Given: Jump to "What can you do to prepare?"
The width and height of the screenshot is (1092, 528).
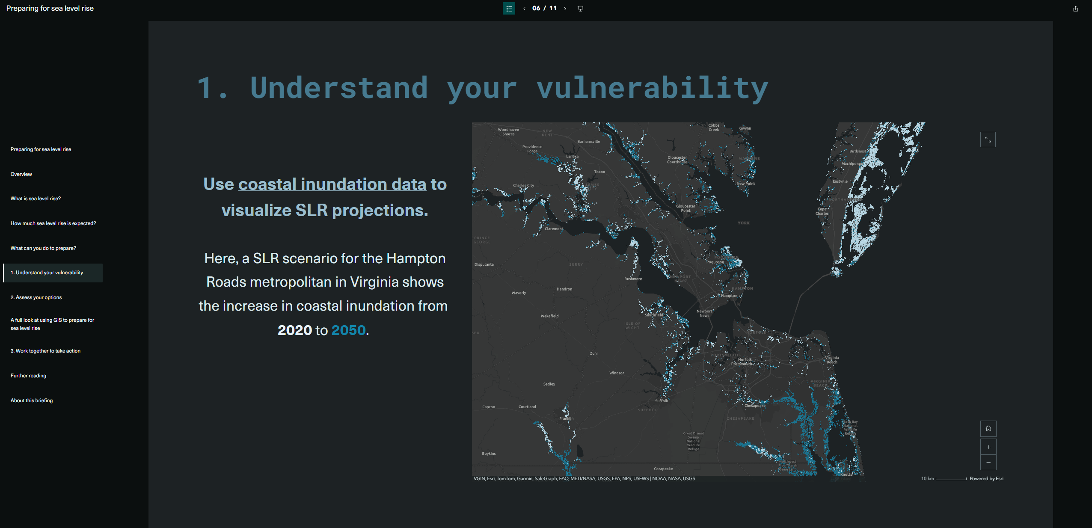Looking at the screenshot, I should pos(43,248).
